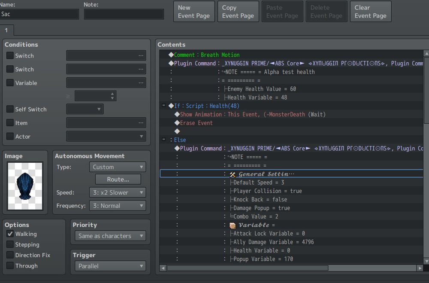Enable the Direction Fix checkbox
Image resolution: width=429 pixels, height=283 pixels.
[10, 255]
